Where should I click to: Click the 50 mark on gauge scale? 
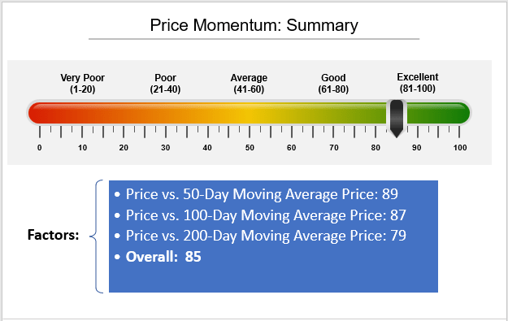pos(250,148)
